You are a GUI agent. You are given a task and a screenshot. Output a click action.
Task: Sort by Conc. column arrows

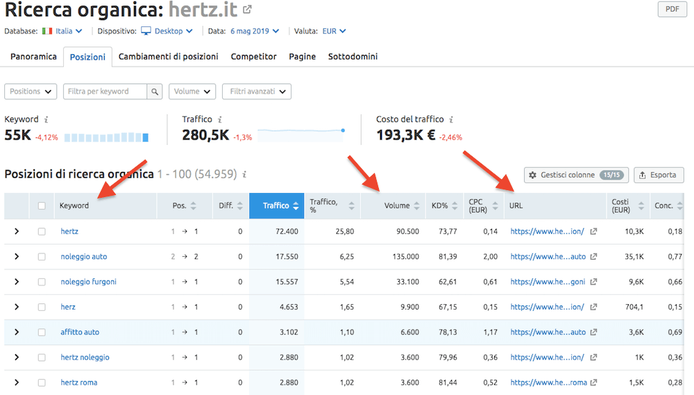(679, 206)
